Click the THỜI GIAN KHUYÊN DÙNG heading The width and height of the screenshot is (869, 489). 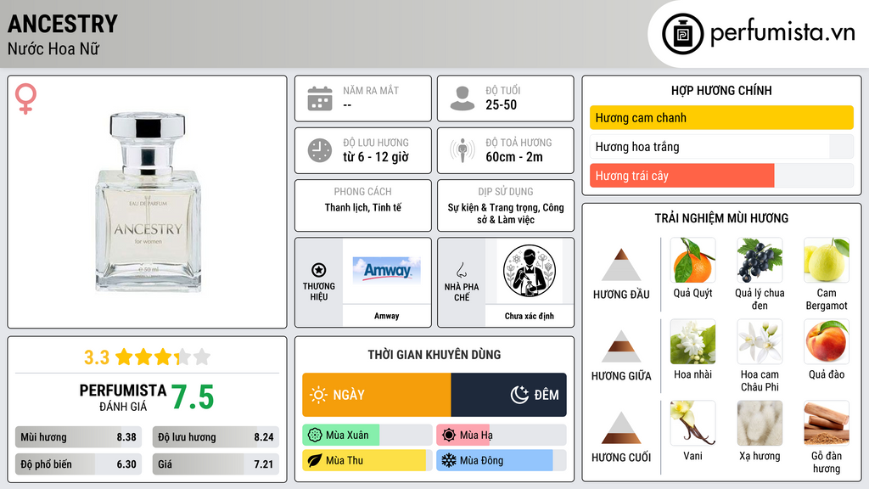[x=434, y=354]
